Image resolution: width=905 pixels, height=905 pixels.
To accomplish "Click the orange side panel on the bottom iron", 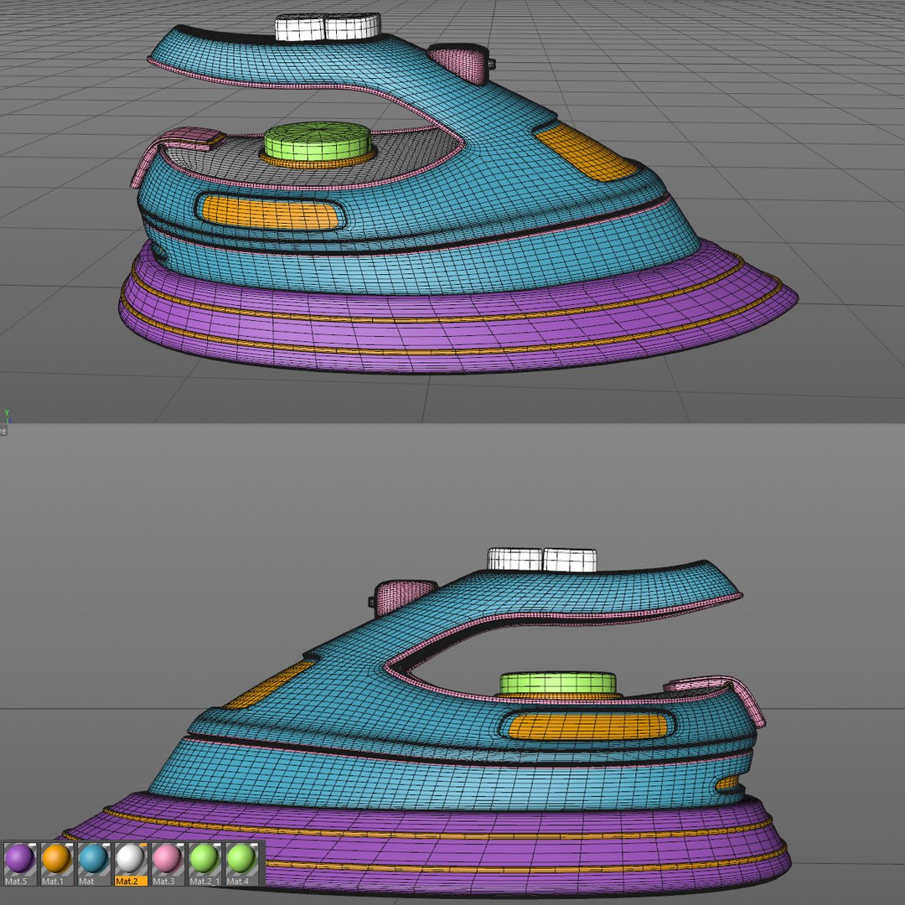I will 587,726.
